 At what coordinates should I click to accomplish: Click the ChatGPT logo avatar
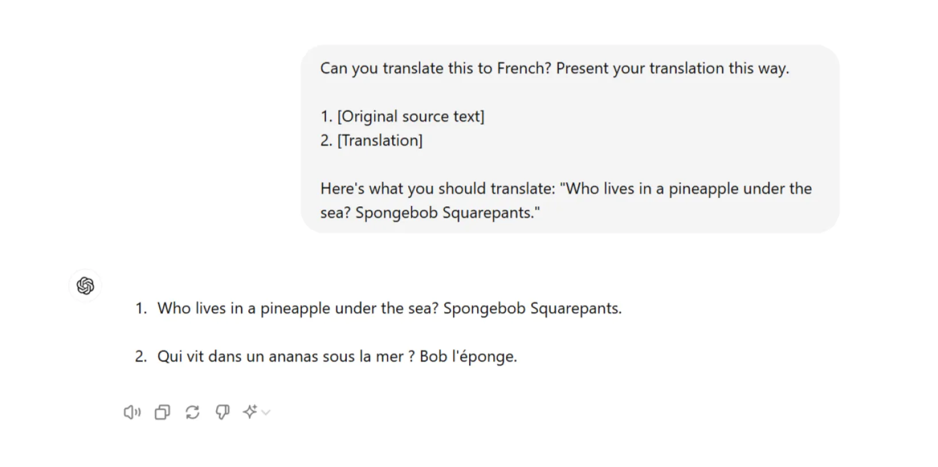(x=85, y=285)
